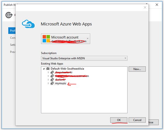Image resolution: width=164 pixels, height=130 pixels.
Task: Click the 'Subscription:' label
Action: point(49,53)
